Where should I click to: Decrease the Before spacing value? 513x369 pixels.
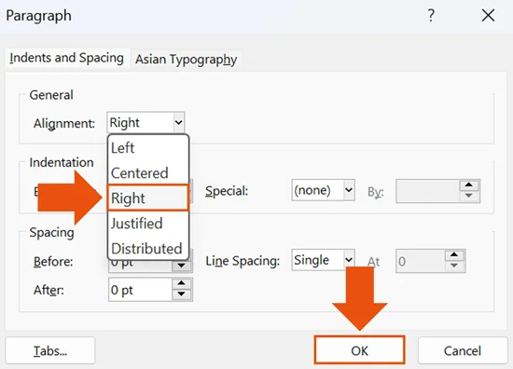pyautogui.click(x=182, y=266)
